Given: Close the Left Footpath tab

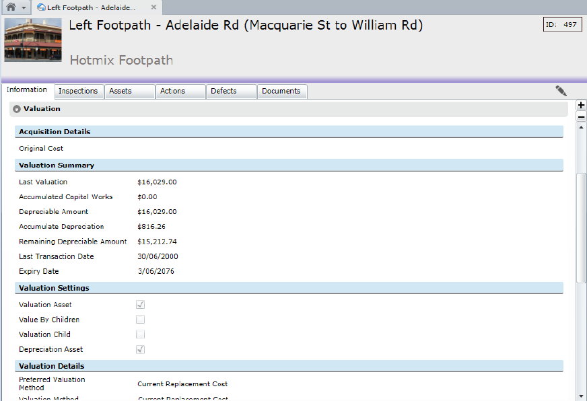Looking at the screenshot, I should (153, 7).
